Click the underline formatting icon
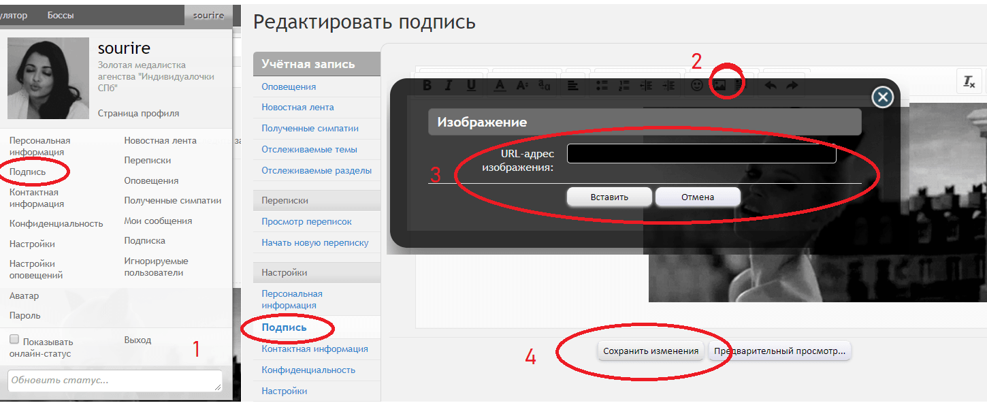This screenshot has width=987, height=403. pyautogui.click(x=471, y=86)
